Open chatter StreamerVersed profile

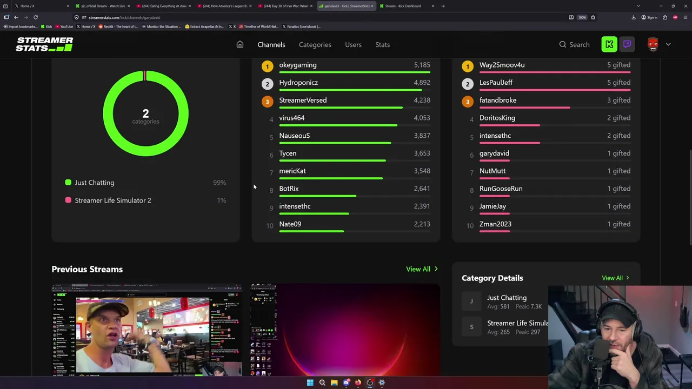pos(303,100)
